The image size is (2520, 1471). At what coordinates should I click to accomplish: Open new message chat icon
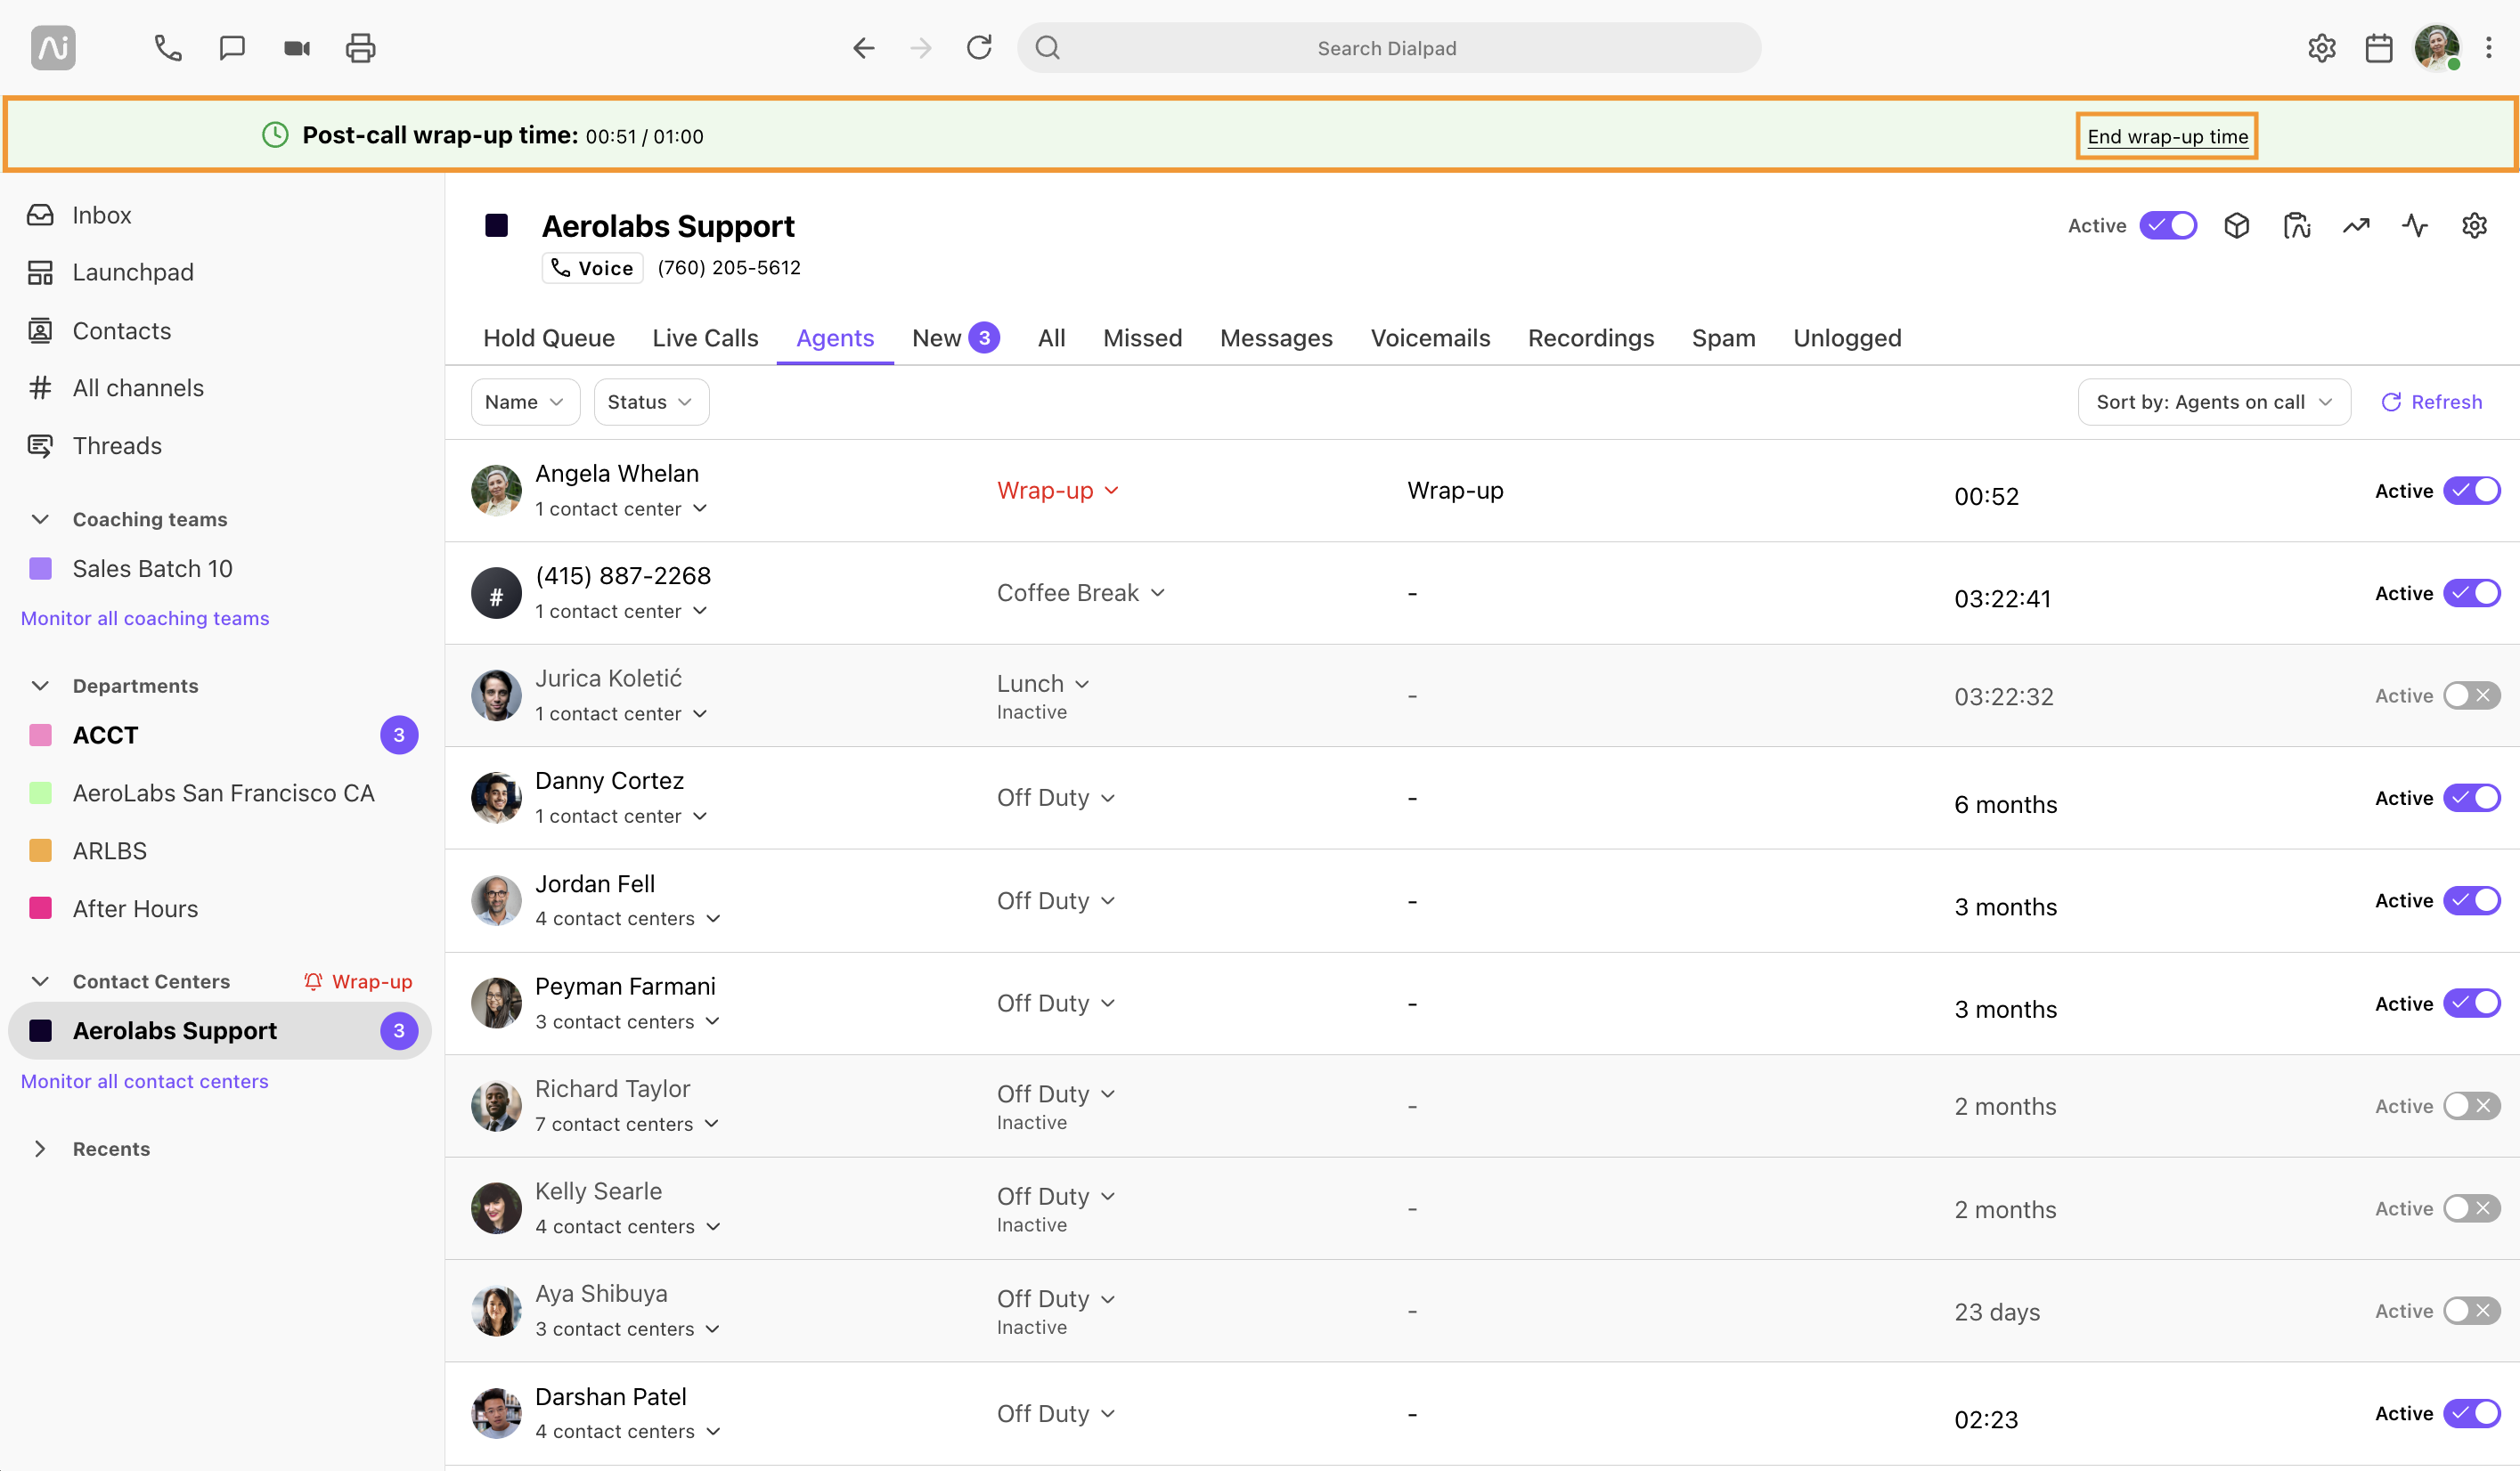click(232, 48)
